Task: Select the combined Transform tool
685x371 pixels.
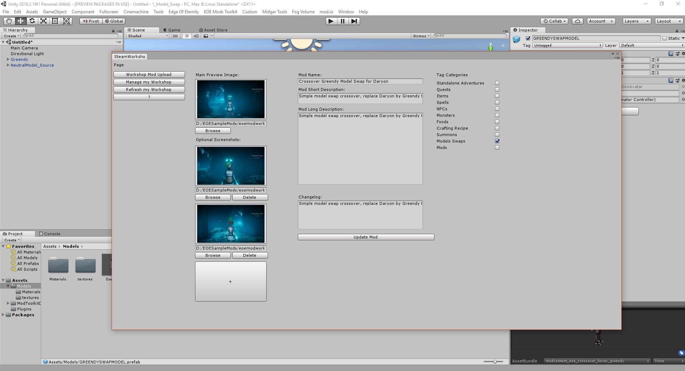Action: pyautogui.click(x=67, y=21)
